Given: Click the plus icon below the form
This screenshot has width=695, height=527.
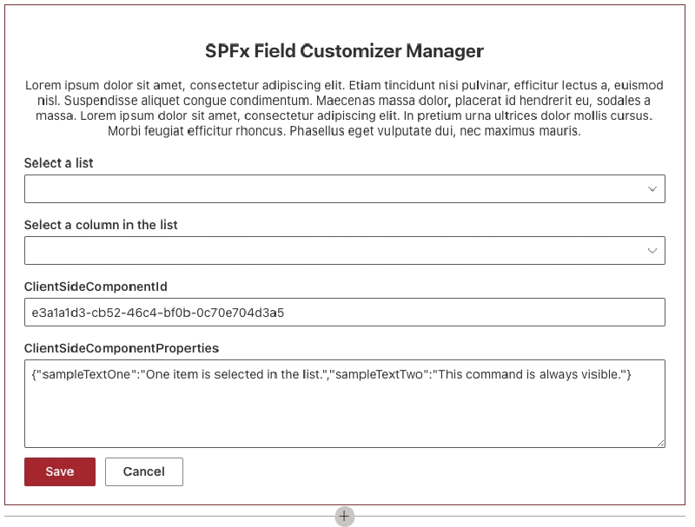Looking at the screenshot, I should pos(344,516).
